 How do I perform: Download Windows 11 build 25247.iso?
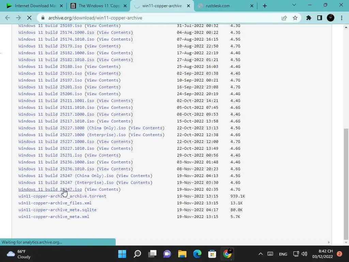pos(50,189)
